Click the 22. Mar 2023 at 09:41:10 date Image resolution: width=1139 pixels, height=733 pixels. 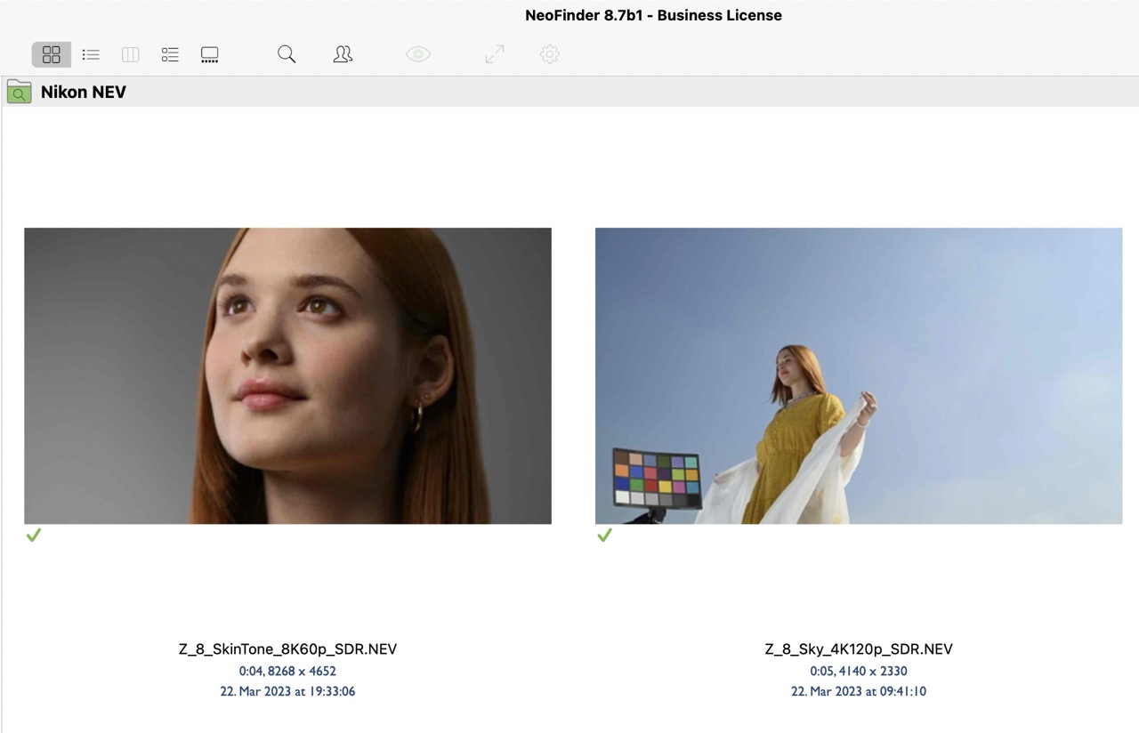coord(858,691)
